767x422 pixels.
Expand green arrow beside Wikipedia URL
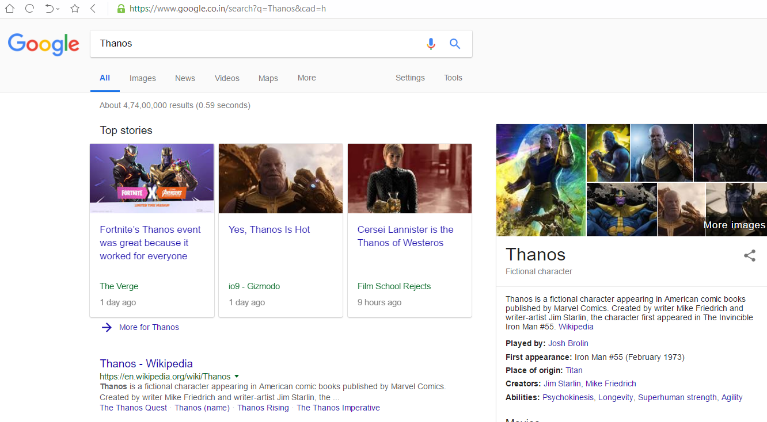point(237,377)
